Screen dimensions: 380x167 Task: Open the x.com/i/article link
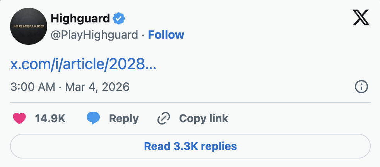click(83, 64)
